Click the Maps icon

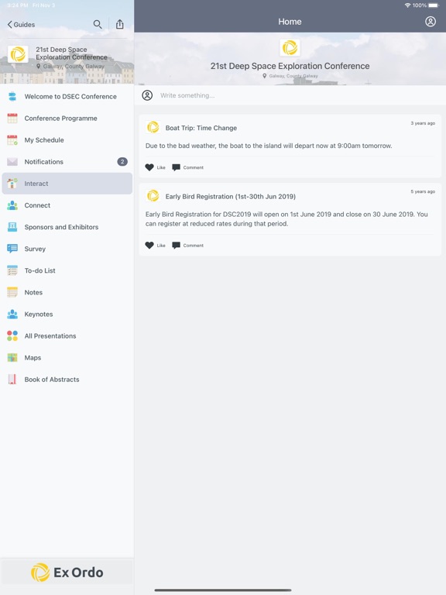click(x=12, y=357)
